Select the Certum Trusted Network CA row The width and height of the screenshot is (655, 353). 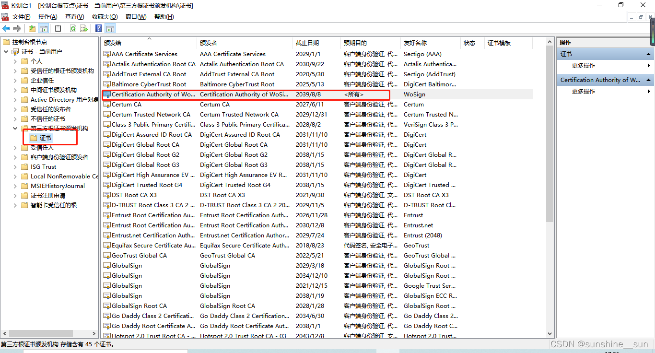point(317,115)
